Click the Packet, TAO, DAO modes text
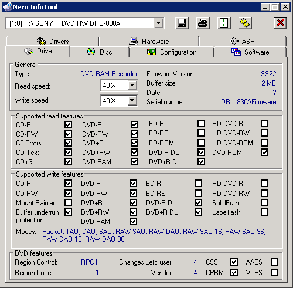293x288 pixels. [154, 235]
